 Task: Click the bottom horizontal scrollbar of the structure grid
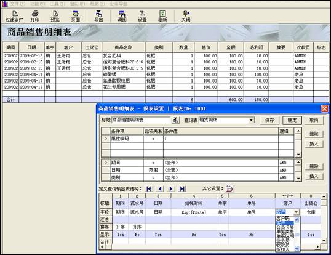click(x=210, y=247)
